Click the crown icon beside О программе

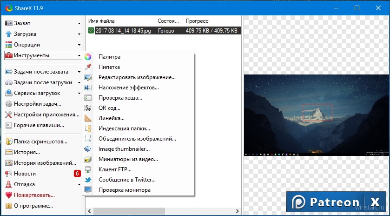(x=9, y=206)
